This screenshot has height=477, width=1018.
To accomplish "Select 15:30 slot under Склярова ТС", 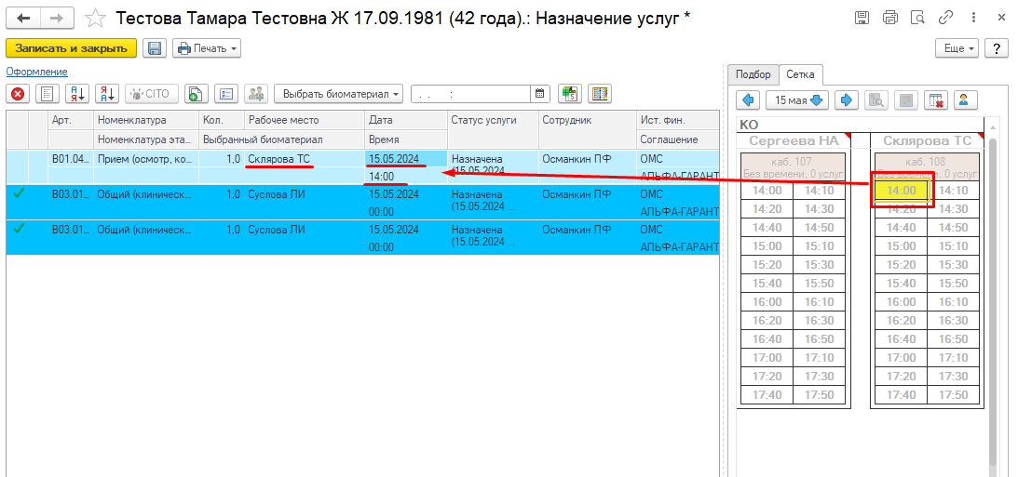I will coord(954,264).
